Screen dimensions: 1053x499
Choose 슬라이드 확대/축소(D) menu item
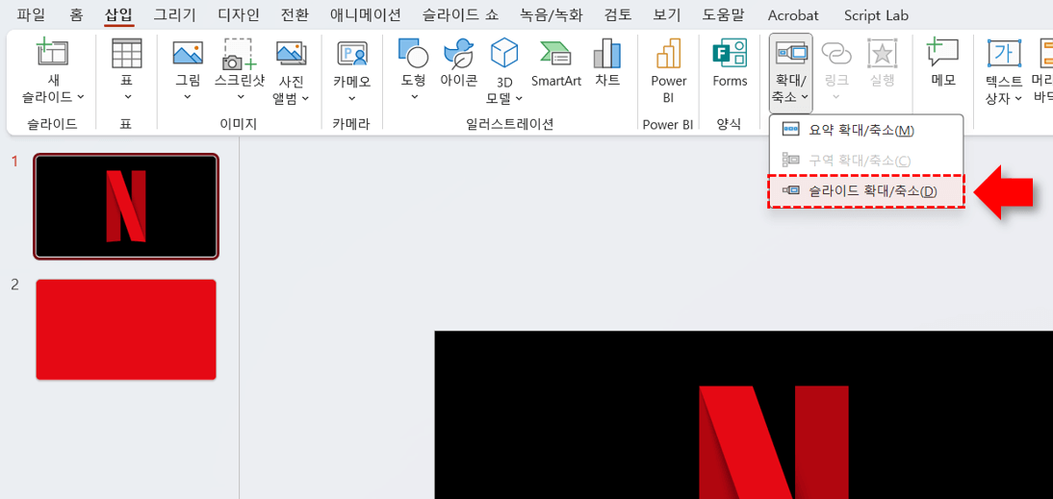coord(866,191)
